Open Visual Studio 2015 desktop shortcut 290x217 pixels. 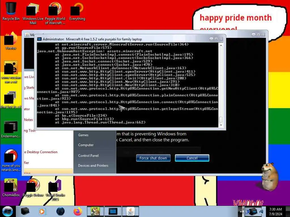coord(55,190)
